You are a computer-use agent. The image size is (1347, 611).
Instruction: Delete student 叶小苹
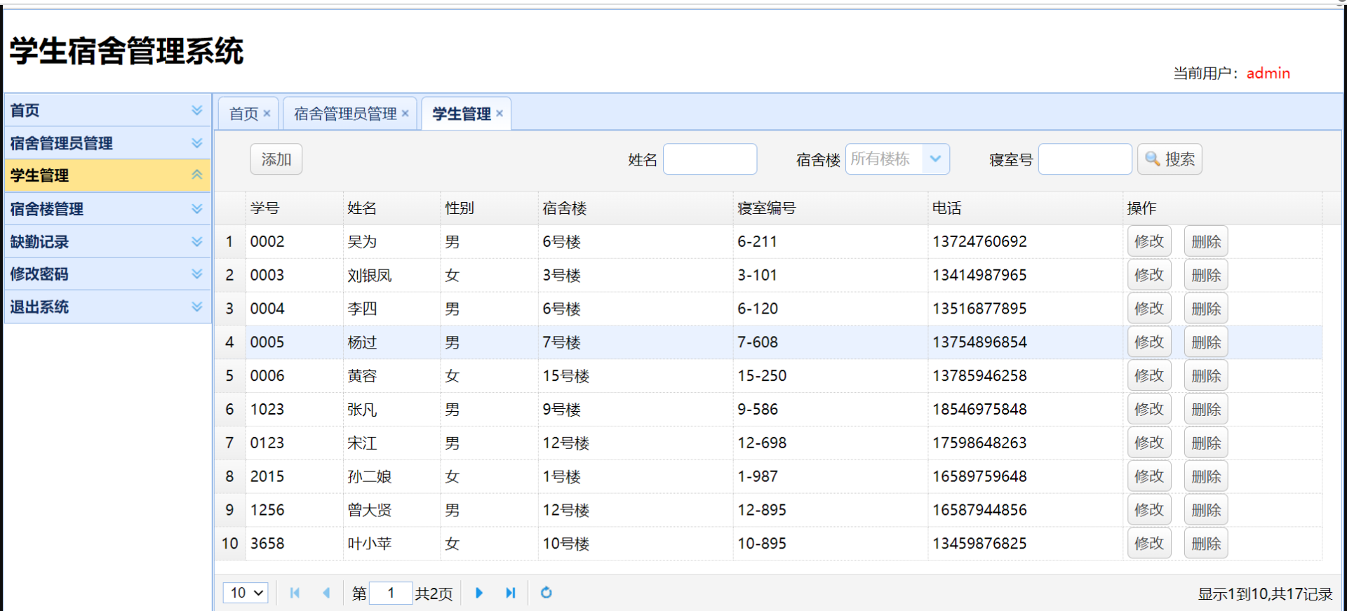click(x=1206, y=544)
